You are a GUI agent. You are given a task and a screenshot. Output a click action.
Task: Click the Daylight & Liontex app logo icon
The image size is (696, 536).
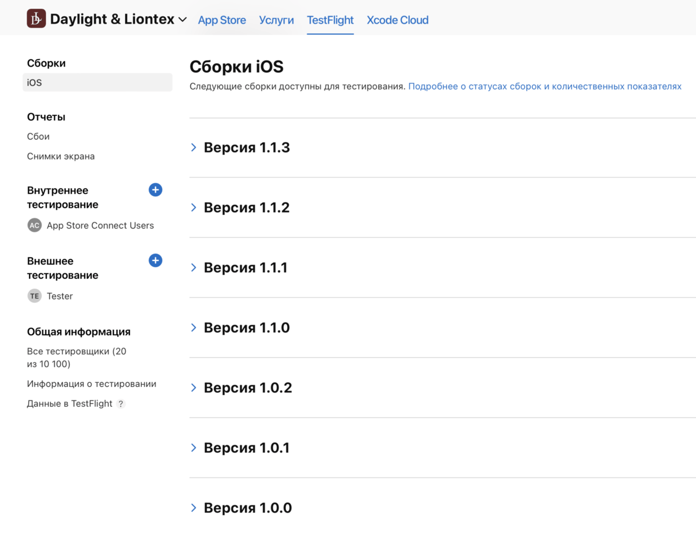coord(36,19)
